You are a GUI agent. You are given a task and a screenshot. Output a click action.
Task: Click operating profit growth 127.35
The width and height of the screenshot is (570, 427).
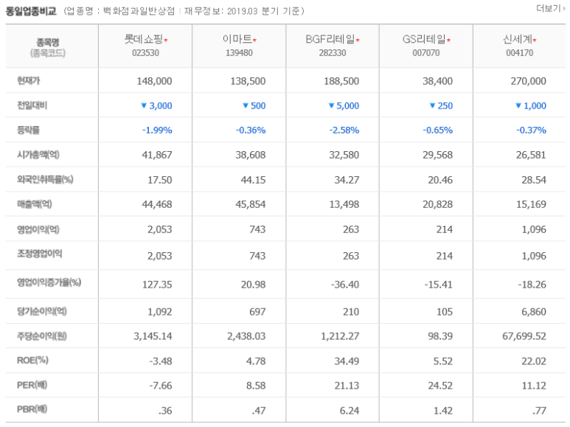click(x=157, y=285)
